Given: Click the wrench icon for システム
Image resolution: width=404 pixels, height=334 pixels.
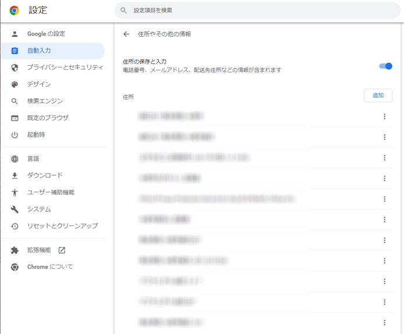Looking at the screenshot, I should click(x=15, y=209).
